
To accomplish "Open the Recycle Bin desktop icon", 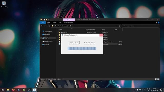I will point(4,4).
